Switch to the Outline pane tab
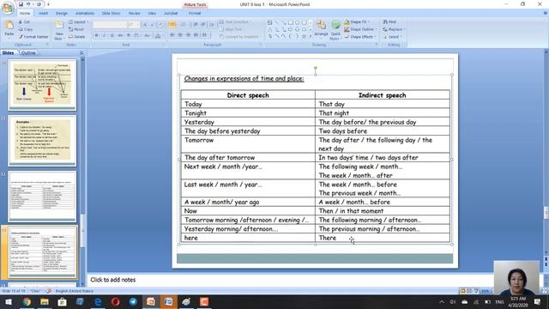This screenshot has width=549, height=309. pyautogui.click(x=28, y=53)
